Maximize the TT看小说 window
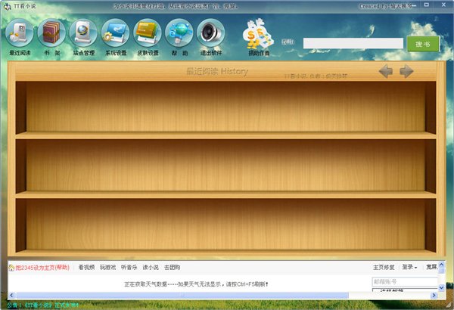The height and width of the screenshot is (310, 454). coord(427,5)
